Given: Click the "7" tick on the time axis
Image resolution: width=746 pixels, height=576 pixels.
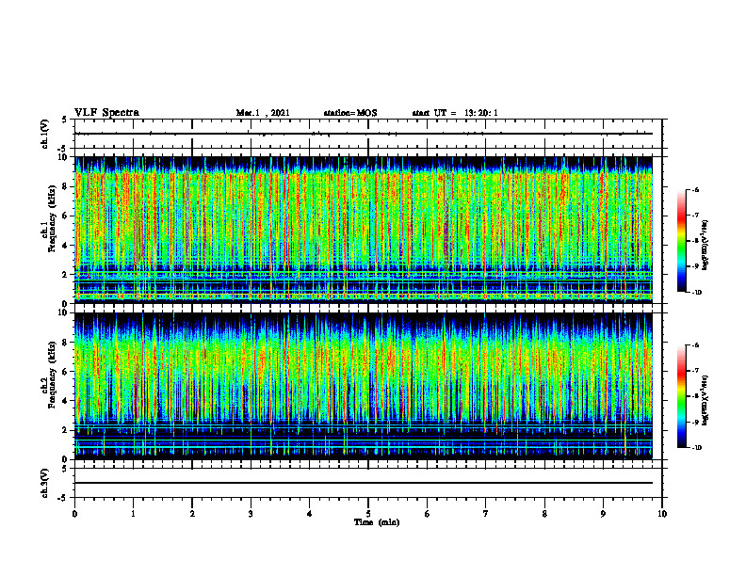Looking at the screenshot, I should click(486, 514).
